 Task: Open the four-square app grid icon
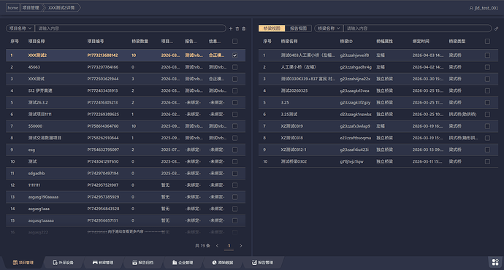tap(495, 262)
